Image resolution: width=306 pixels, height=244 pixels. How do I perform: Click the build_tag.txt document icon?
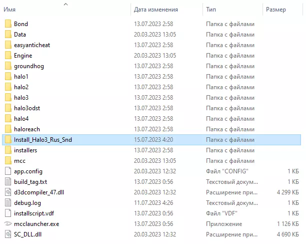8,182
